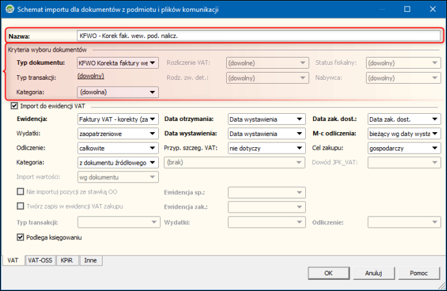Switch to the VAT tab
447x291 pixels.
[13, 260]
